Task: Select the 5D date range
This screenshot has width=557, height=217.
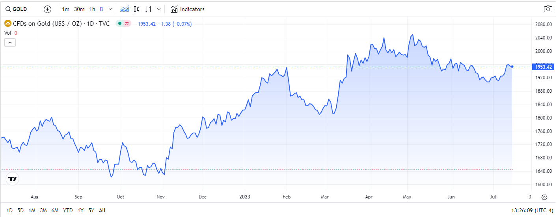Action: [x=20, y=210]
